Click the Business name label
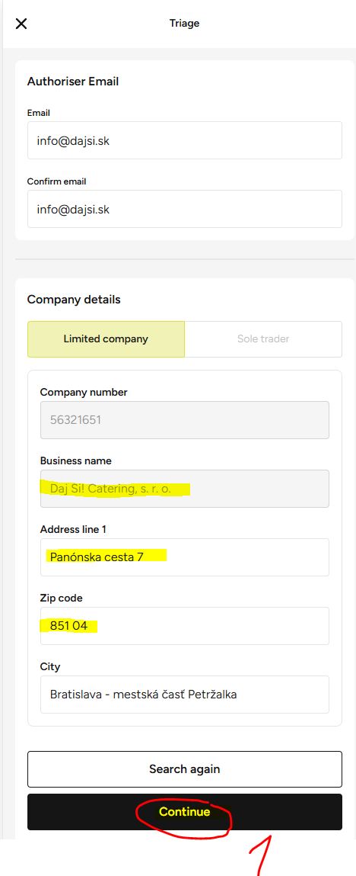Viewport: 356px width, 876px height. tap(76, 461)
